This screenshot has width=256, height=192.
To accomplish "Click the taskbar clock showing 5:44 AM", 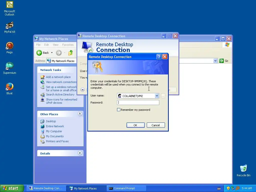I will (x=247, y=188).
